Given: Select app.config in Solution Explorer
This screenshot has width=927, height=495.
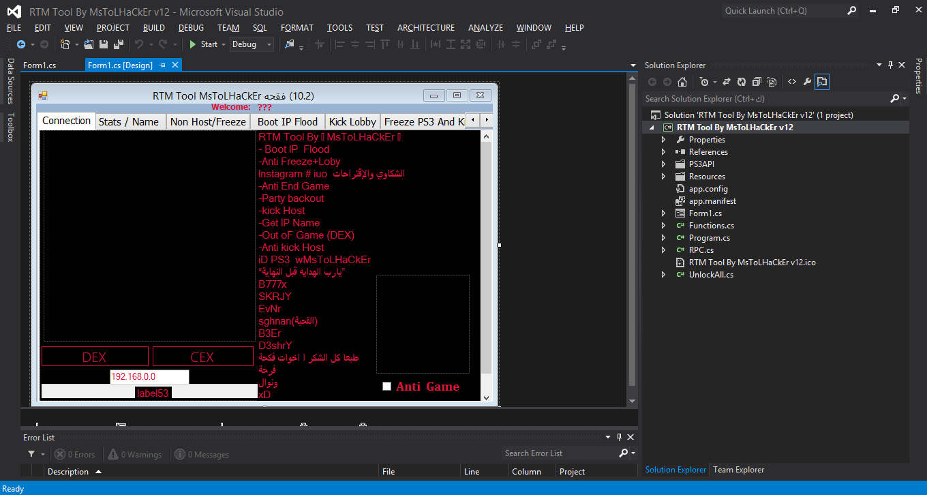Looking at the screenshot, I should pos(708,189).
